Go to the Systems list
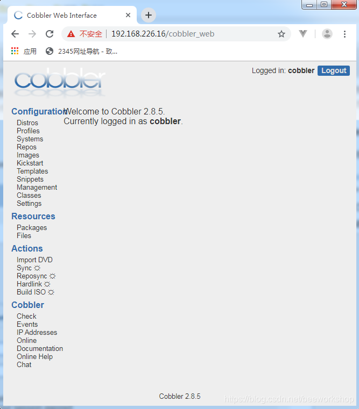 click(x=30, y=139)
